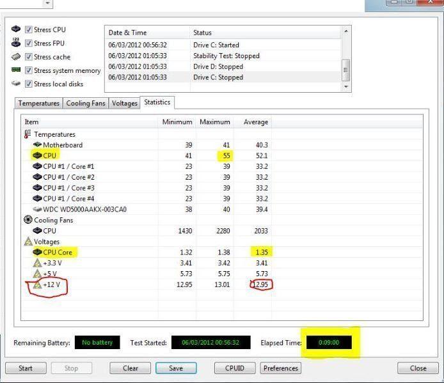This screenshot has width=444, height=383.
Task: Click the Close button at bottom right
Action: pos(418,368)
